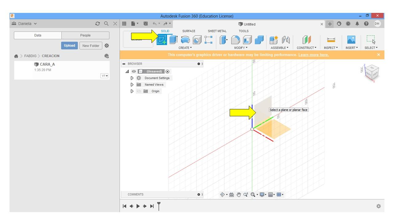Image resolution: width=393 pixels, height=221 pixels.
Task: Collapse the Unsaved component tree
Action: [127, 72]
